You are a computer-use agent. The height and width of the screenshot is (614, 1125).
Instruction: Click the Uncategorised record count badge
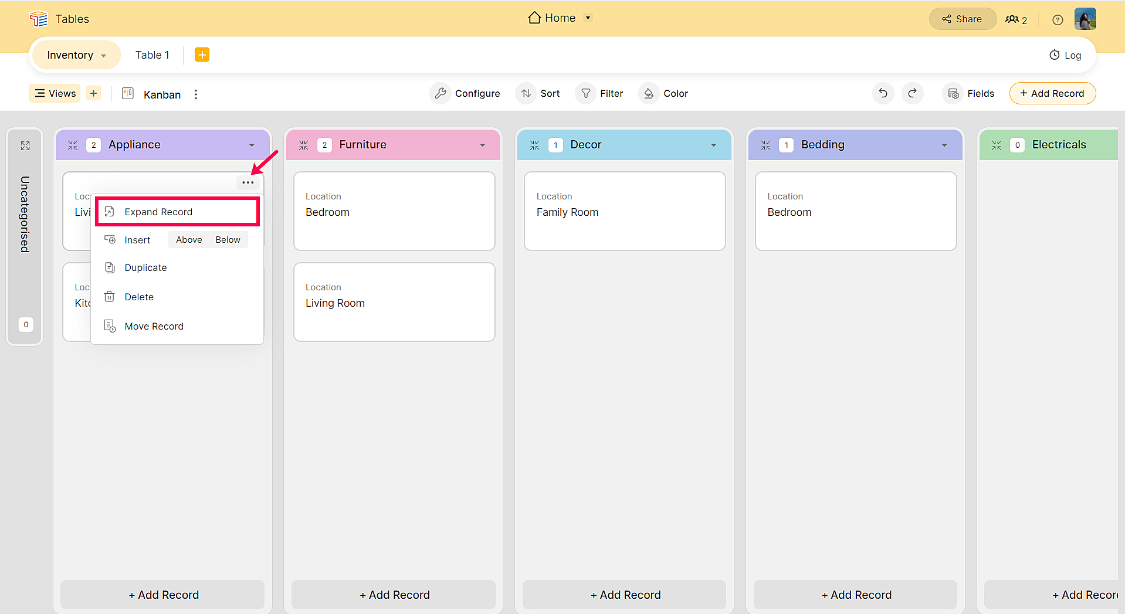pyautogui.click(x=26, y=324)
